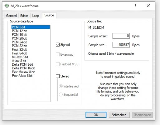Click the Sample size input field
This screenshot has width=160, height=125.
point(121,45)
